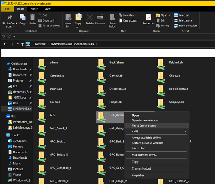
Task: Choose Copy in the context menu
Action: tap(156, 161)
